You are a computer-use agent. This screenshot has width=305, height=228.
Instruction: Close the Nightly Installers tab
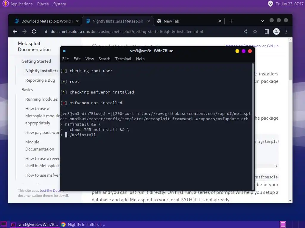(149, 21)
